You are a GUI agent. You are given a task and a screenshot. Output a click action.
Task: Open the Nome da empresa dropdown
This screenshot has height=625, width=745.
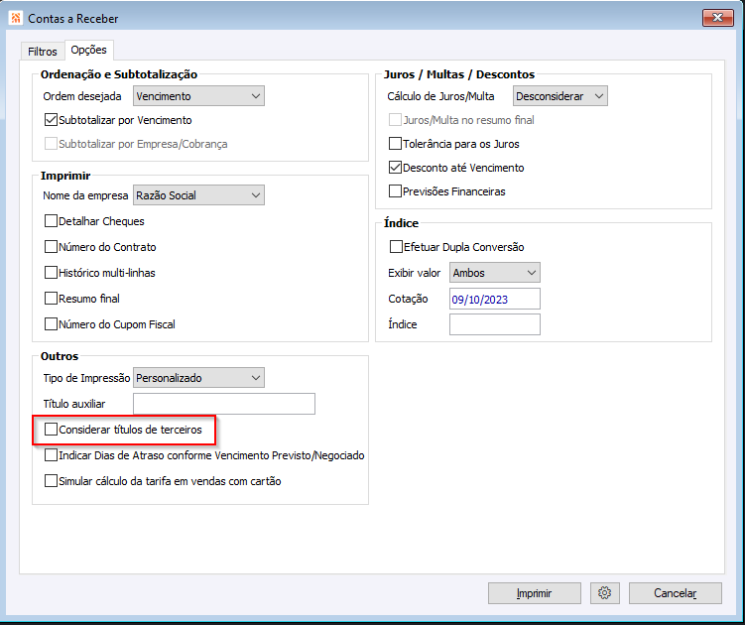coord(198,195)
